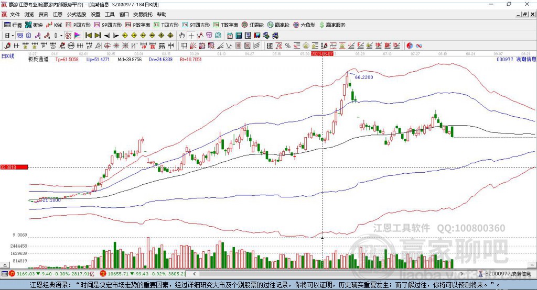Open the 交易委托 menu
Image resolution: width=537 pixels, height=290 pixels.
pyautogui.click(x=143, y=14)
